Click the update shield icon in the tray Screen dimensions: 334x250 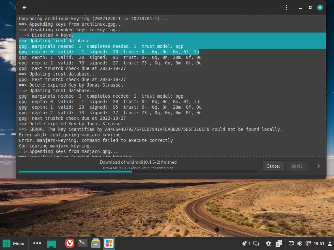[268, 243]
